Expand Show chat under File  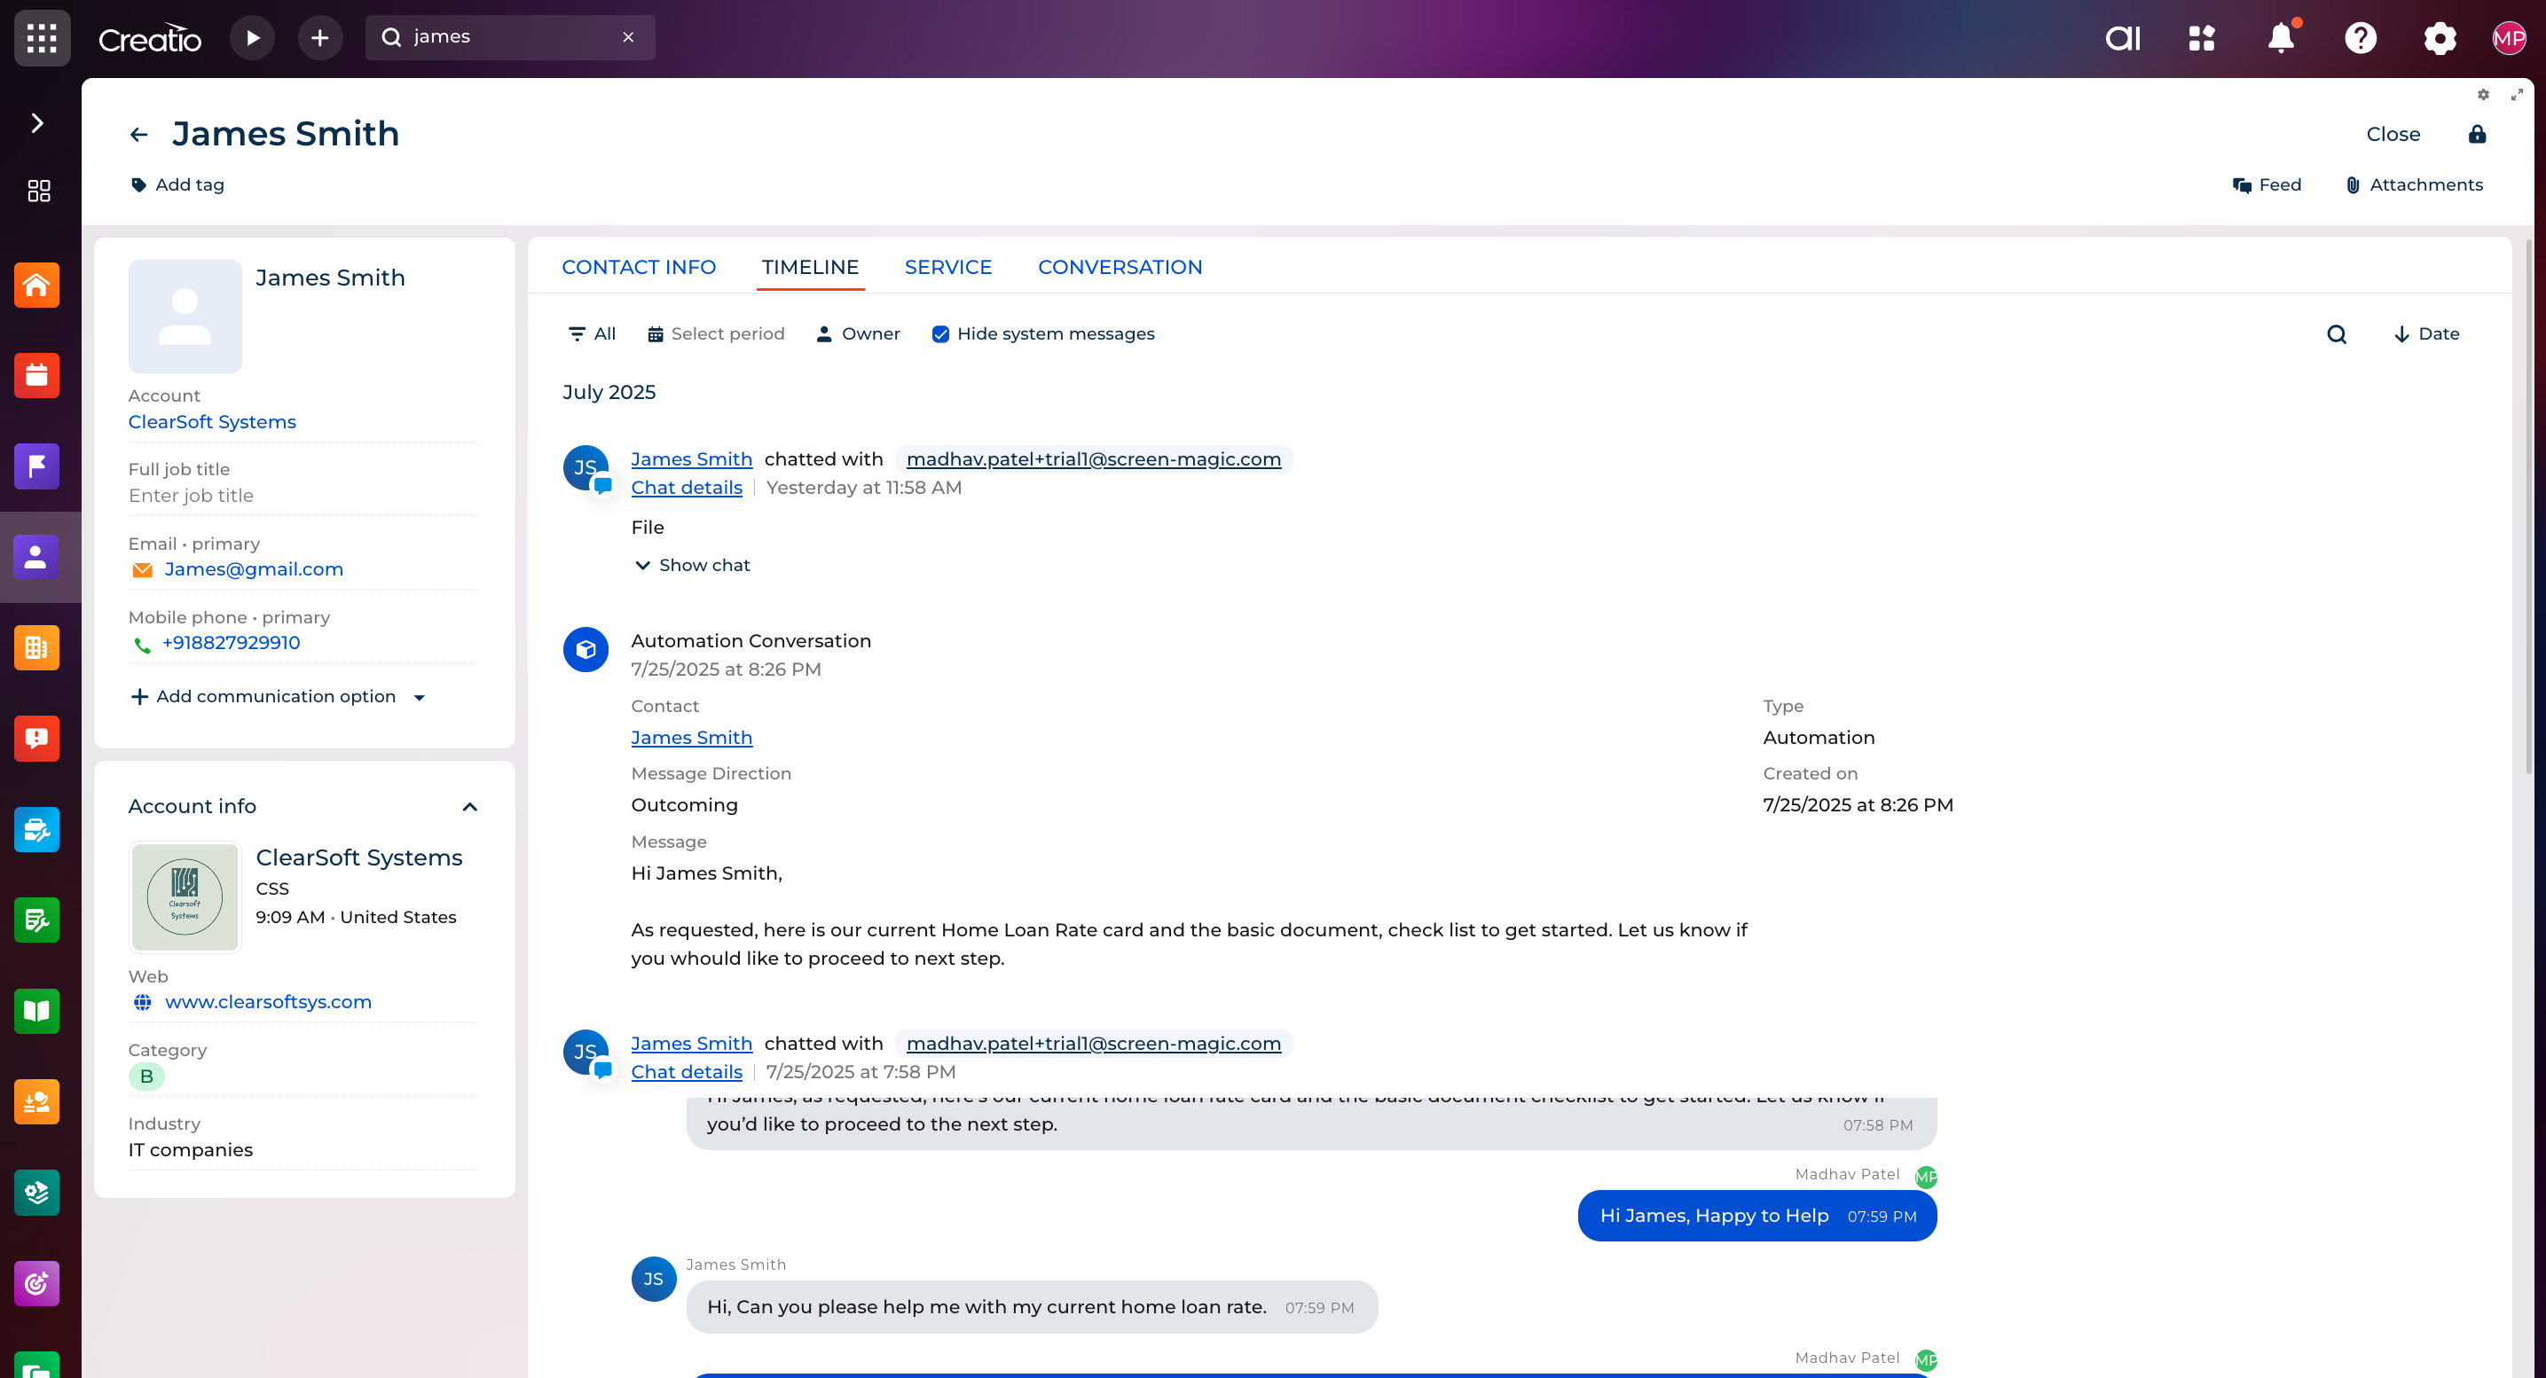pyautogui.click(x=692, y=565)
